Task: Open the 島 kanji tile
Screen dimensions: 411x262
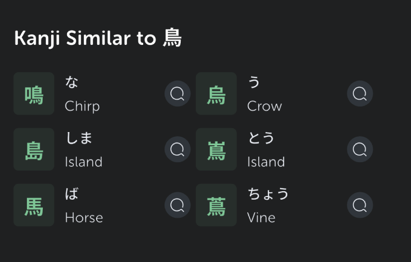Action: tap(34, 149)
